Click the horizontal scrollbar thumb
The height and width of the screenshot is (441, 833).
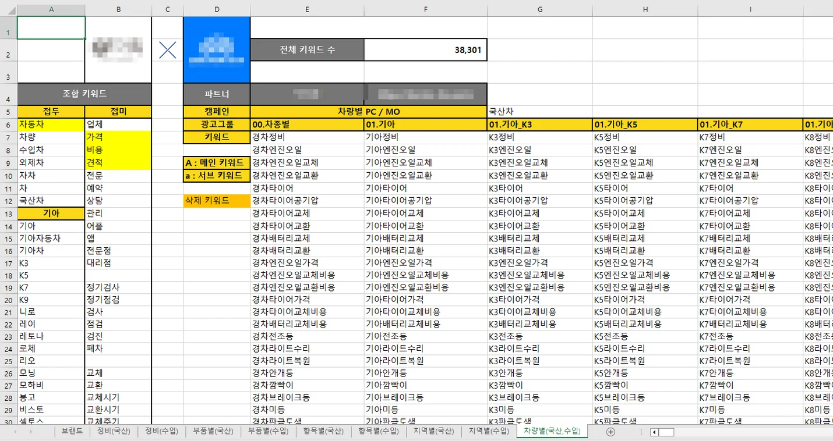[x=666, y=432]
